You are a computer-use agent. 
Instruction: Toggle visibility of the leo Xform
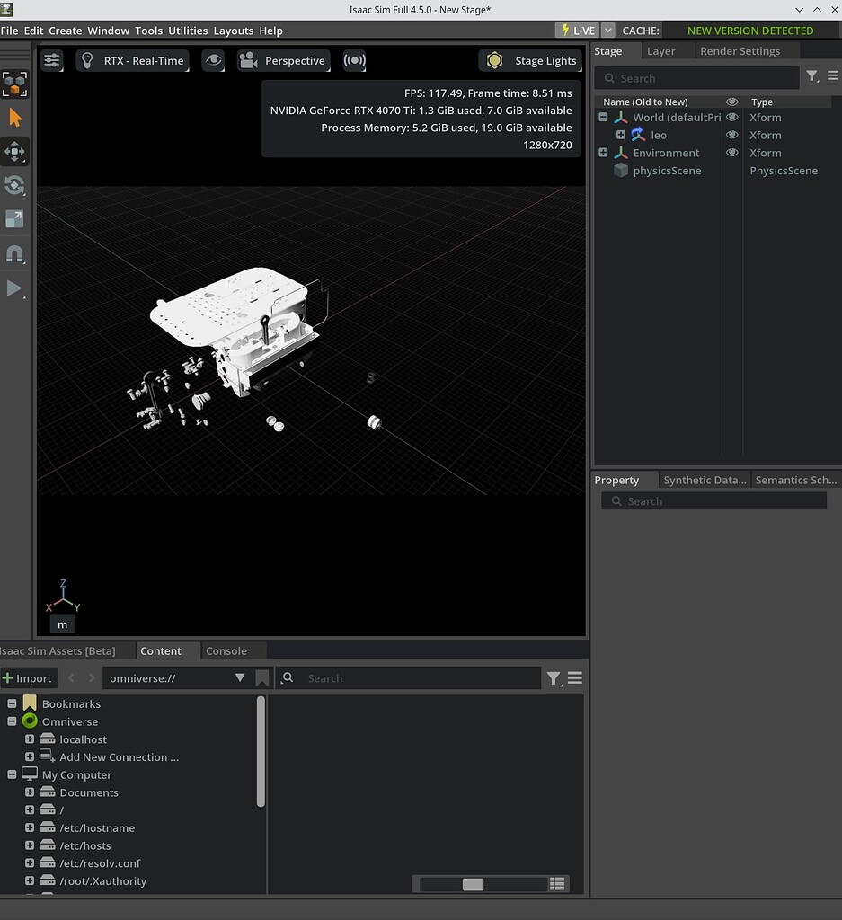[x=732, y=135]
